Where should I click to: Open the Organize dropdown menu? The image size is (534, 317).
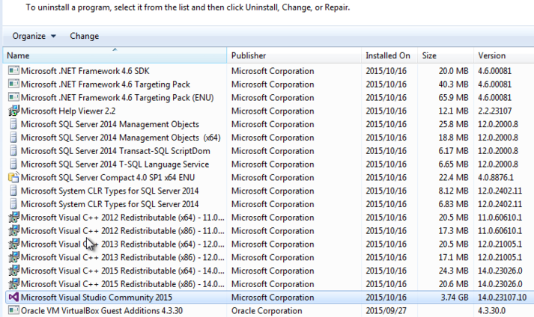pos(34,36)
